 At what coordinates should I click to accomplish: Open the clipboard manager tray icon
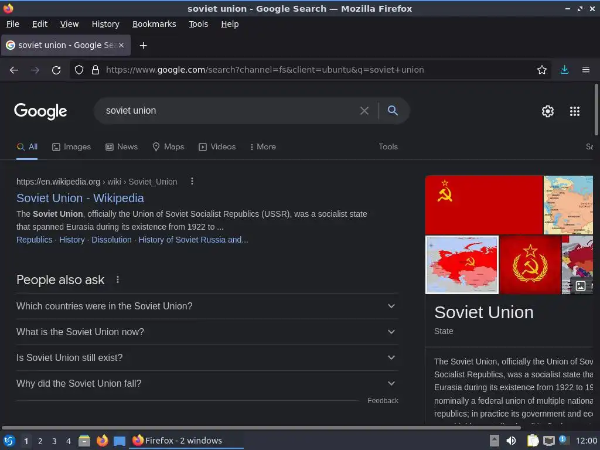point(533,441)
